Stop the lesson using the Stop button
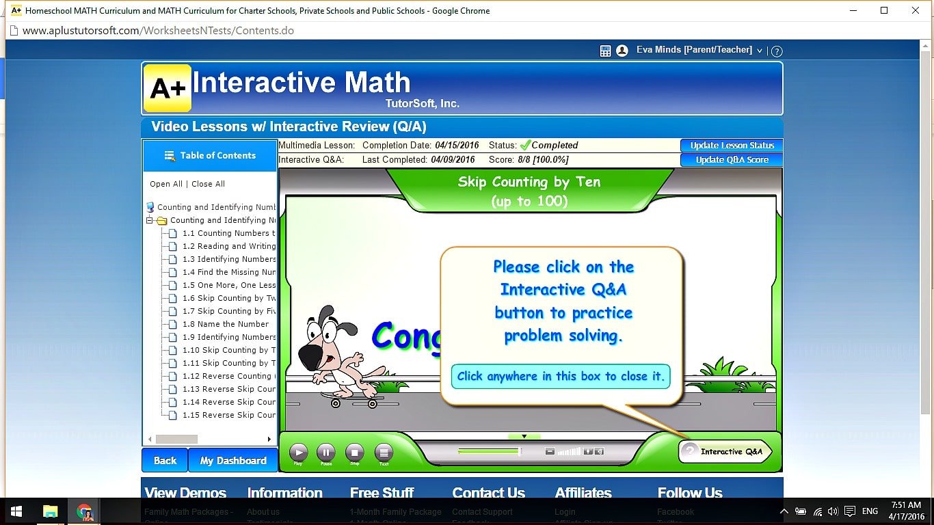 [354, 452]
